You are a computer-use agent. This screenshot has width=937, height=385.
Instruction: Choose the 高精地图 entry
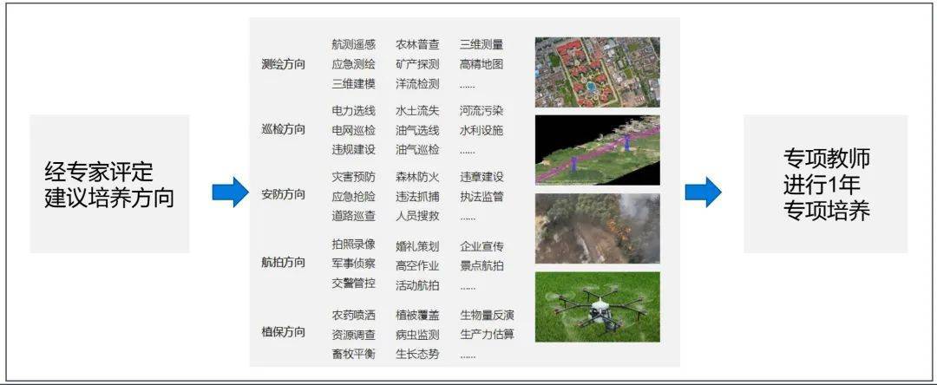[482, 64]
